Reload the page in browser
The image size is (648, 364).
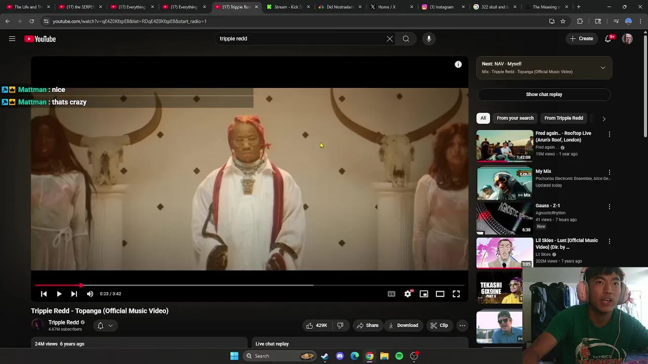[31, 21]
